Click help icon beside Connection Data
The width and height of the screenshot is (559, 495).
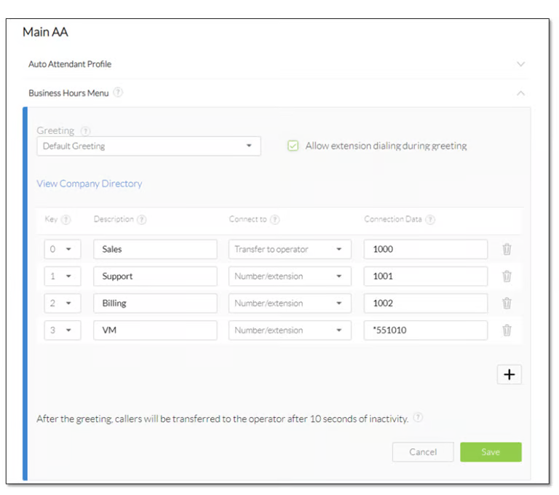pyautogui.click(x=431, y=220)
